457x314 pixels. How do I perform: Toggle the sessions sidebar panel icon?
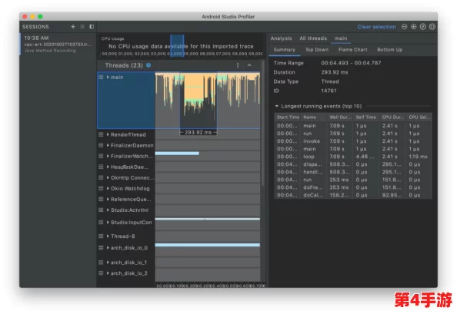point(92,27)
